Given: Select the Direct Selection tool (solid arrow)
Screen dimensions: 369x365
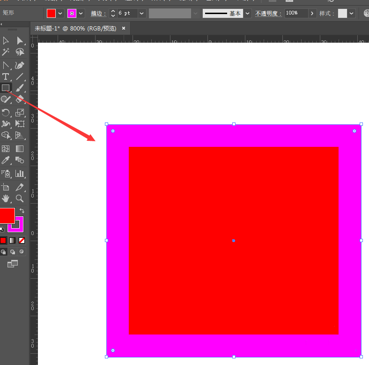Looking at the screenshot, I should 20,40.
